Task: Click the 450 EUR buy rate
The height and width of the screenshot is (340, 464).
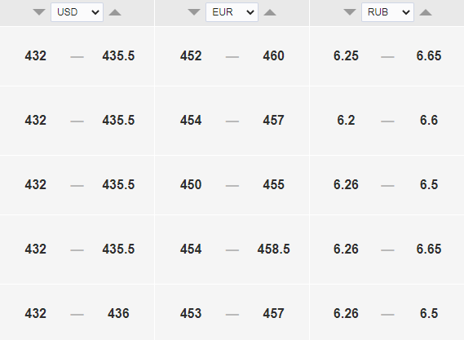Action: [191, 184]
